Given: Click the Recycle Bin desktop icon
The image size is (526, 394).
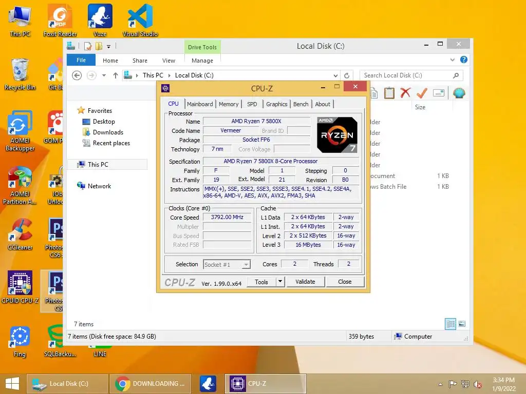Looking at the screenshot, I should pos(20,74).
